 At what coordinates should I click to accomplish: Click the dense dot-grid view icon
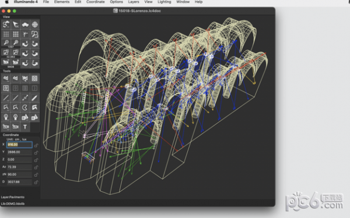point(16,34)
